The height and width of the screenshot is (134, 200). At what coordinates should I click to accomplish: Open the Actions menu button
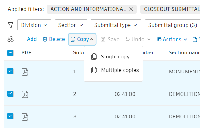pyautogui.click(x=172, y=39)
